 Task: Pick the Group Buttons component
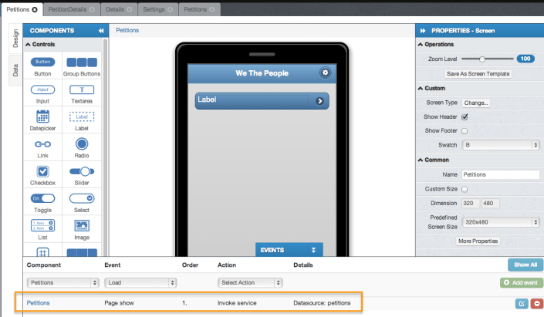pos(81,62)
